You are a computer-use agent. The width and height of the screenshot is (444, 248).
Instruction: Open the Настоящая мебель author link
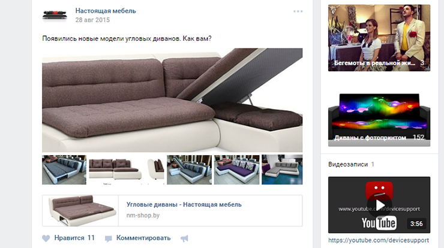pos(106,11)
